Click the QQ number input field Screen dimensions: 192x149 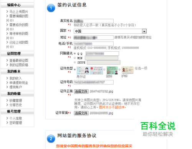click(102, 54)
